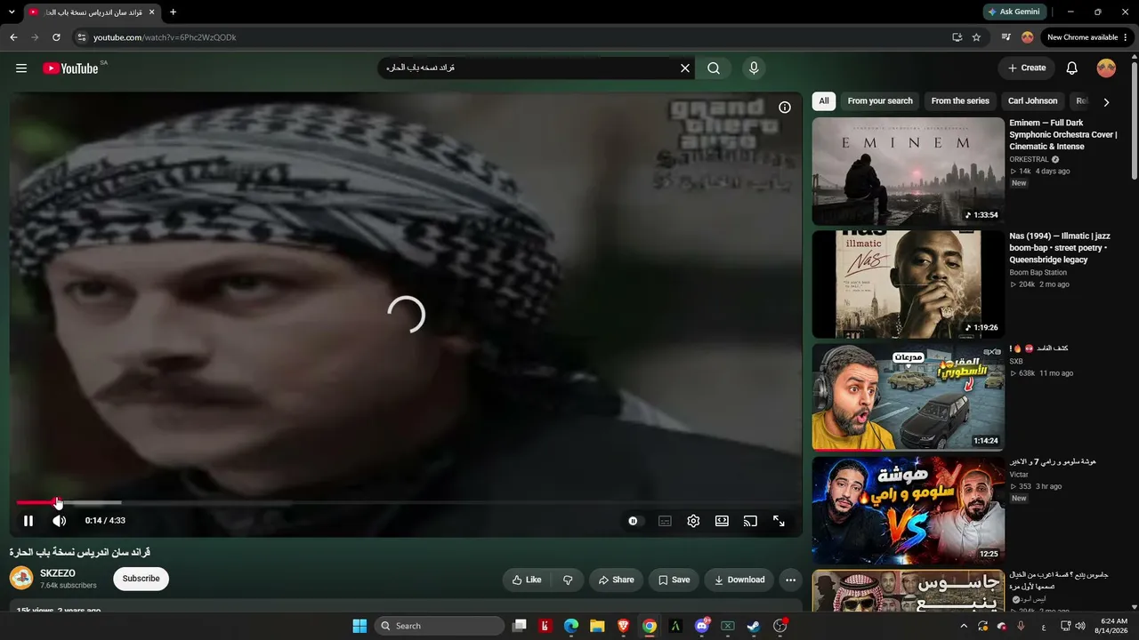1139x640 pixels.
Task: Save the video to a playlist
Action: [x=674, y=580]
